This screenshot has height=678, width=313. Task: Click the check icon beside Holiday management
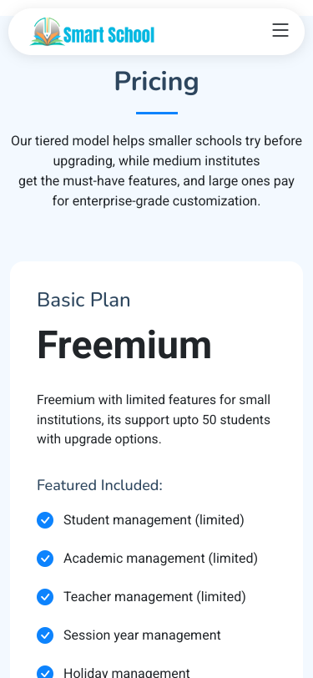[x=45, y=672]
